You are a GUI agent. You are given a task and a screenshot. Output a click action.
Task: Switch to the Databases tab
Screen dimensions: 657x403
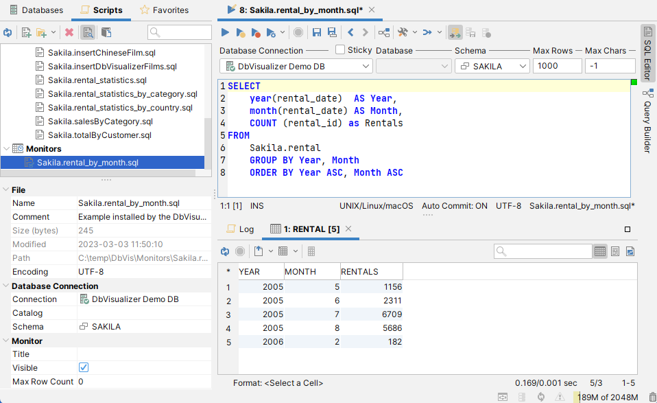click(x=36, y=10)
